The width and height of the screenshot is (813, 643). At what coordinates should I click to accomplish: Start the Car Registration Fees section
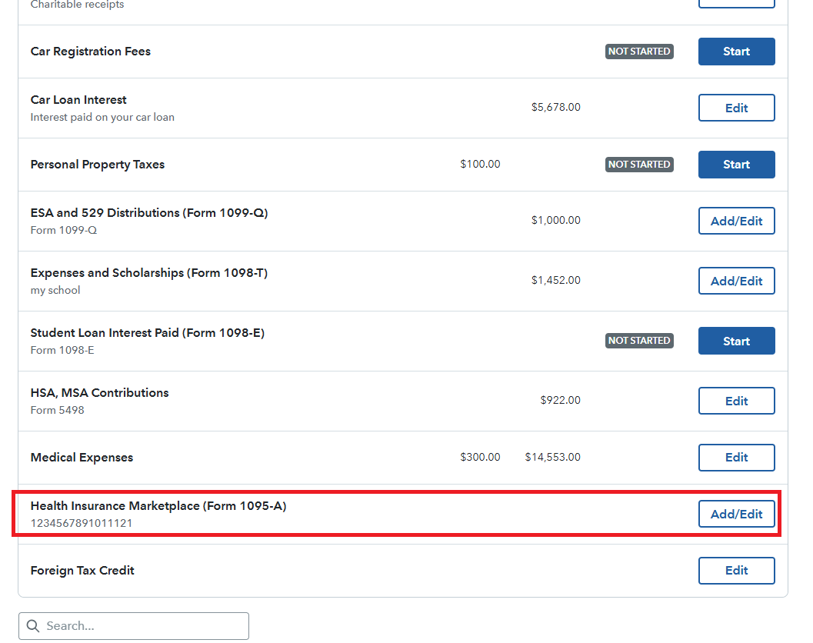click(x=736, y=52)
